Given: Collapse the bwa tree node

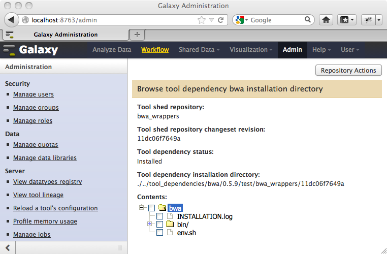Looking at the screenshot, I should (x=141, y=207).
